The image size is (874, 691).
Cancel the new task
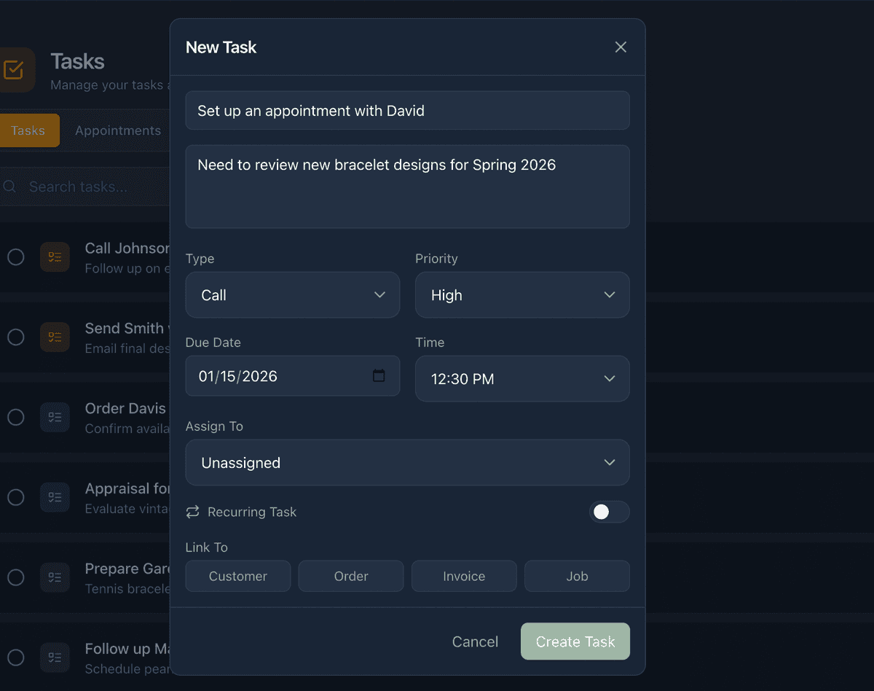[x=475, y=641]
